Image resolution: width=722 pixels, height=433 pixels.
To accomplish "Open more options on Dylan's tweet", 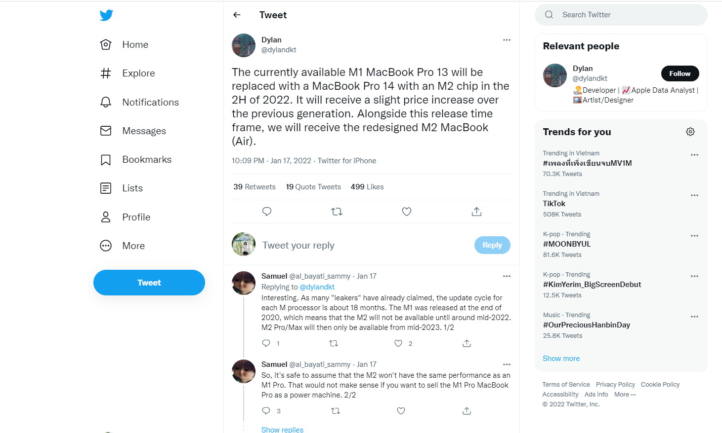I will pos(507,40).
